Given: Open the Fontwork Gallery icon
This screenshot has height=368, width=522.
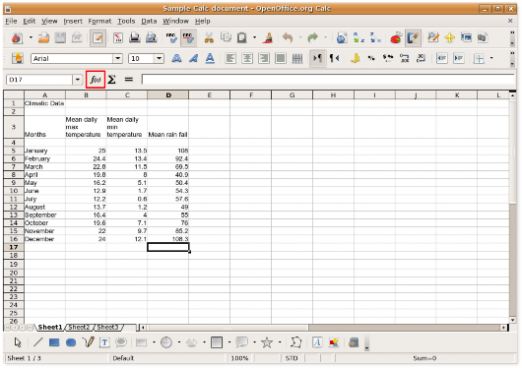Looking at the screenshot, I should click(317, 342).
